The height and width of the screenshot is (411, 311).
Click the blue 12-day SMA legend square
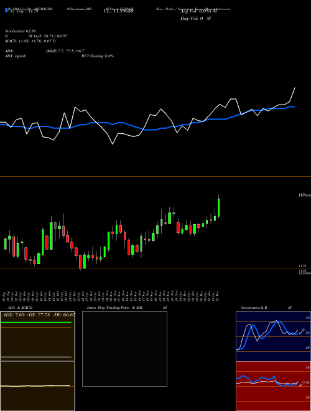tap(6, 10)
